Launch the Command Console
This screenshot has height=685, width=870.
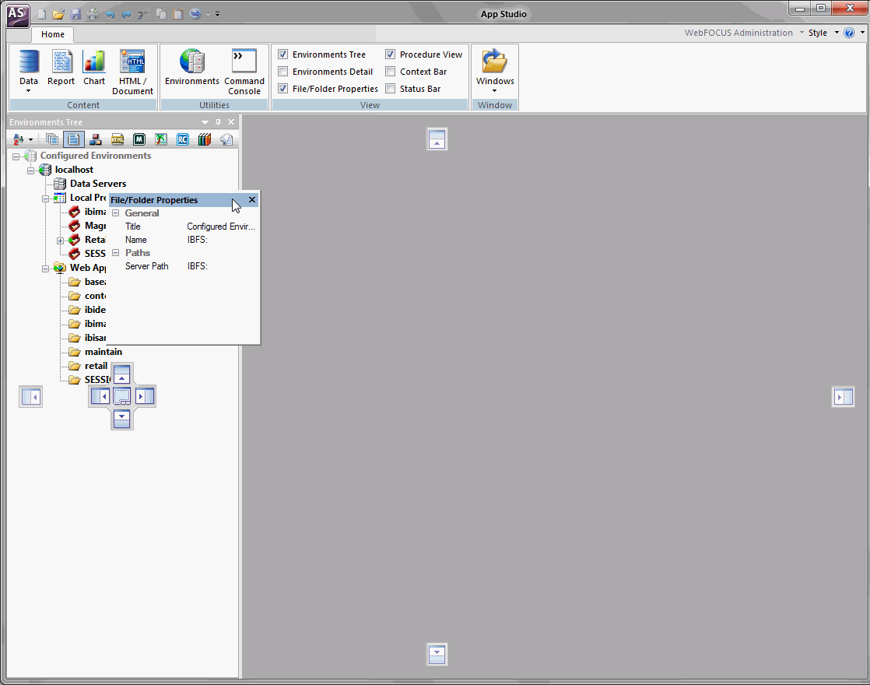click(x=244, y=72)
